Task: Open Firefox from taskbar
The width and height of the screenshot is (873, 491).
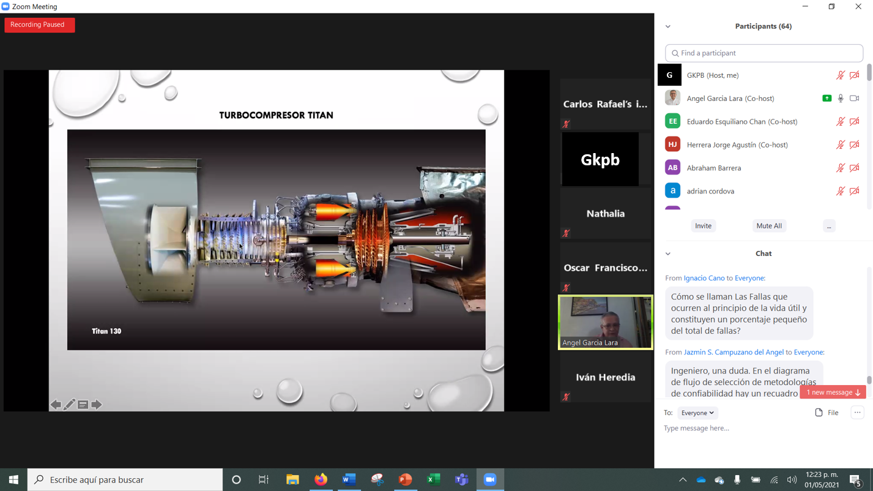Action: 321,480
